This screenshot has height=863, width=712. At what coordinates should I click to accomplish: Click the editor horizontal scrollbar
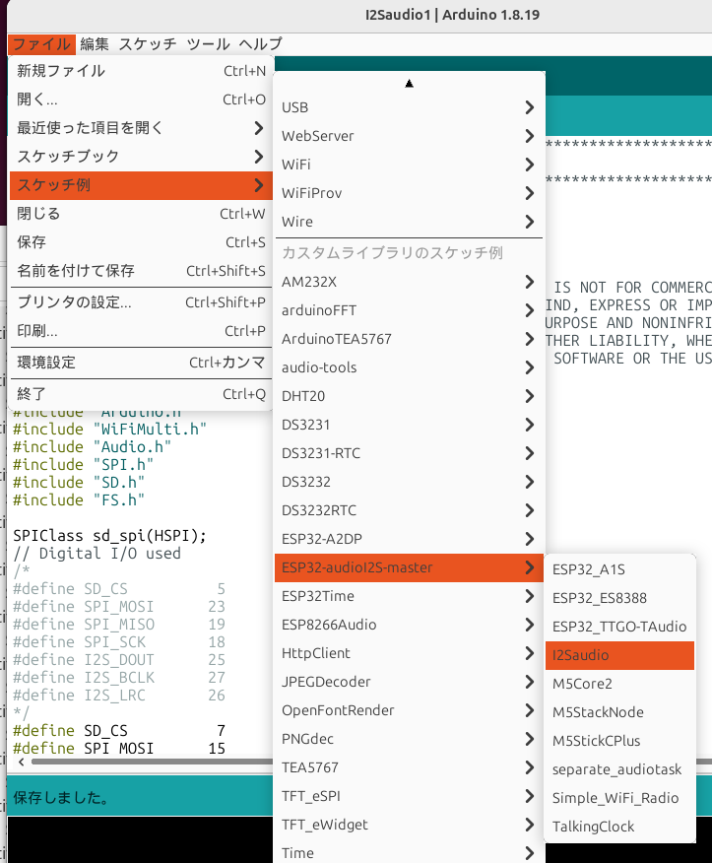pos(152,763)
